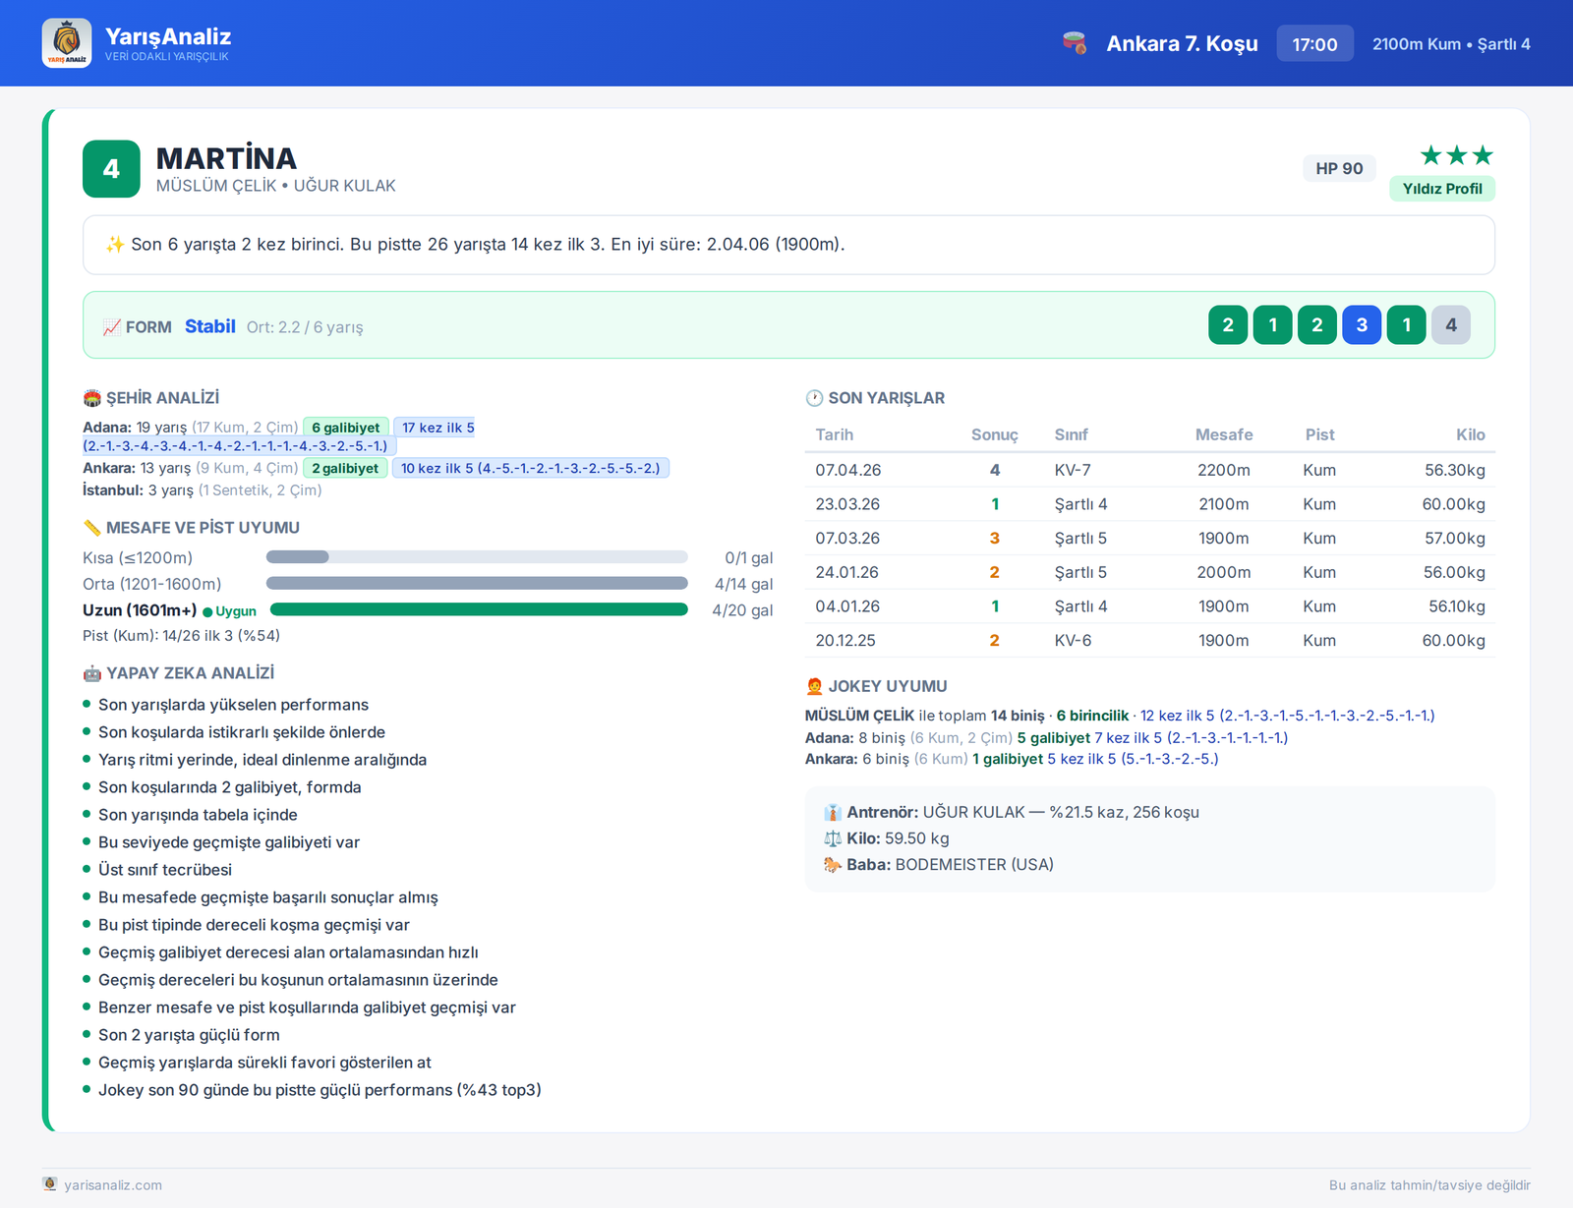Screen dimensions: 1573x1208
Task: Click the Yıldız Profil badge
Action: pyautogui.click(x=1442, y=189)
